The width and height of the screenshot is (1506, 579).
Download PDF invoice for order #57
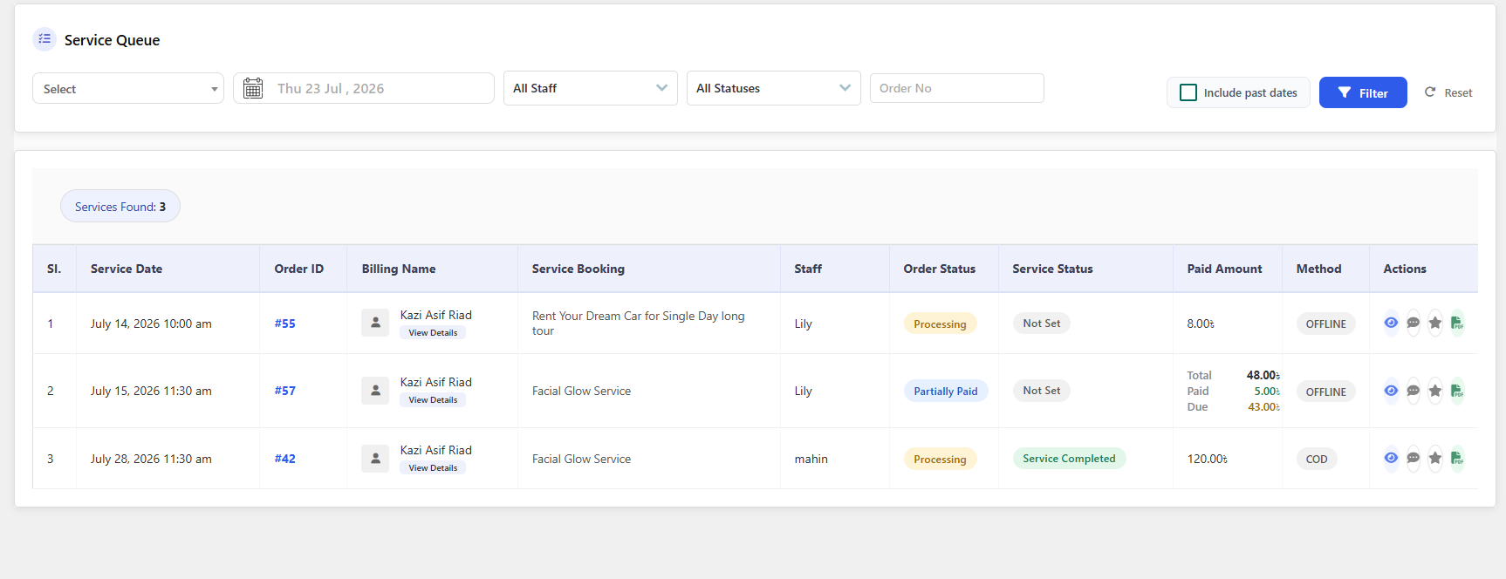[x=1456, y=391]
